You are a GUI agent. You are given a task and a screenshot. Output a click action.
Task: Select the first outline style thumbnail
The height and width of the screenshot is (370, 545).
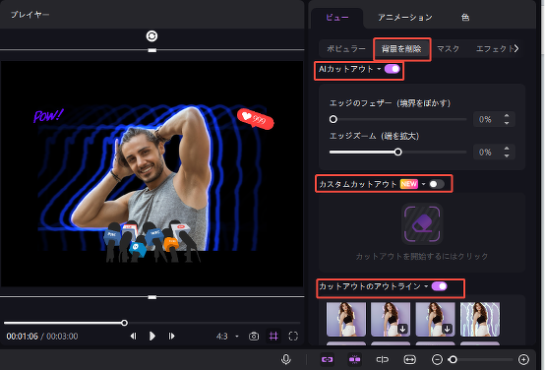pos(346,319)
